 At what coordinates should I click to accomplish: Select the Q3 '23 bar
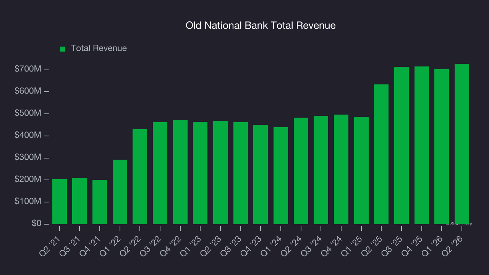coord(241,173)
